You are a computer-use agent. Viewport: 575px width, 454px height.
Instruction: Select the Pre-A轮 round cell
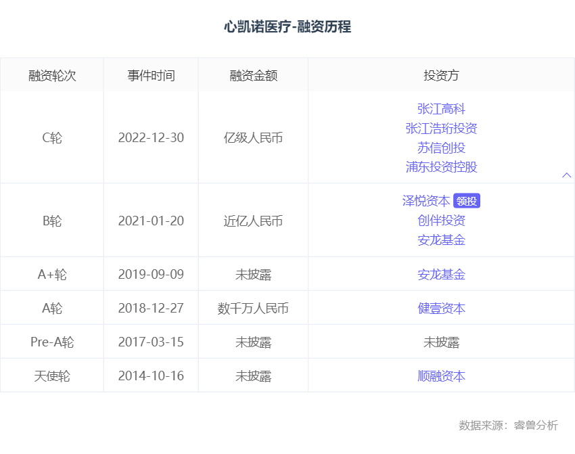[52, 342]
